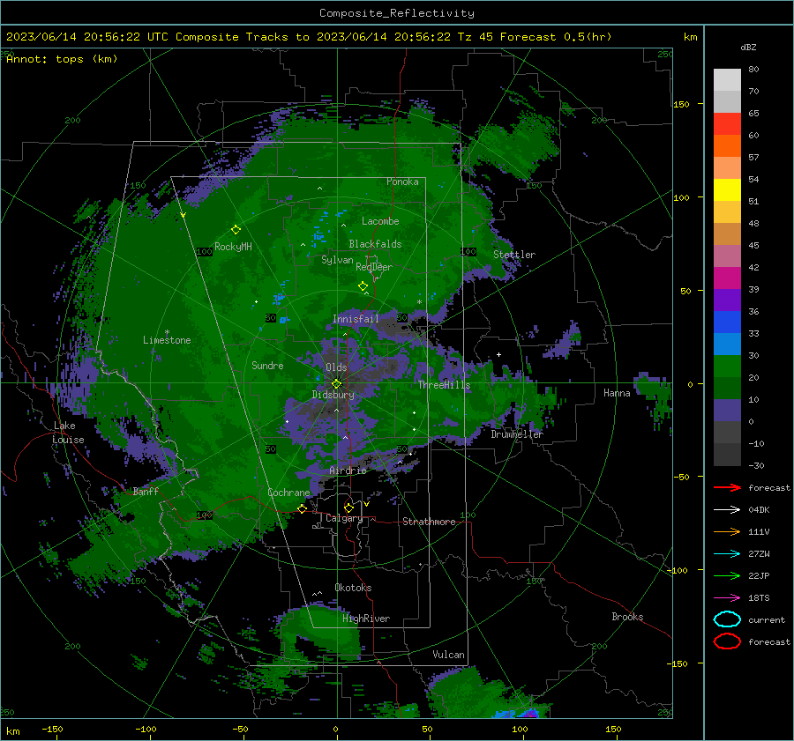The height and width of the screenshot is (741, 794).
Task: Click the timestamp header line text
Action: 309,37
